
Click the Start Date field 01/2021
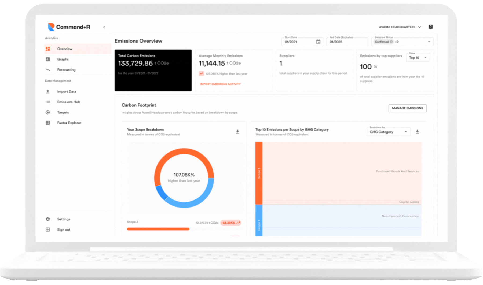pos(302,41)
